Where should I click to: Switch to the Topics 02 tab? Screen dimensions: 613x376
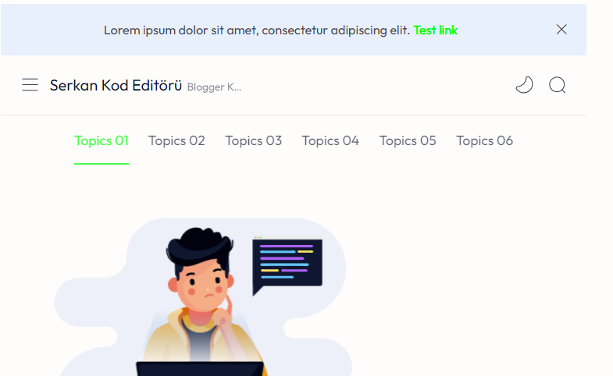click(176, 140)
